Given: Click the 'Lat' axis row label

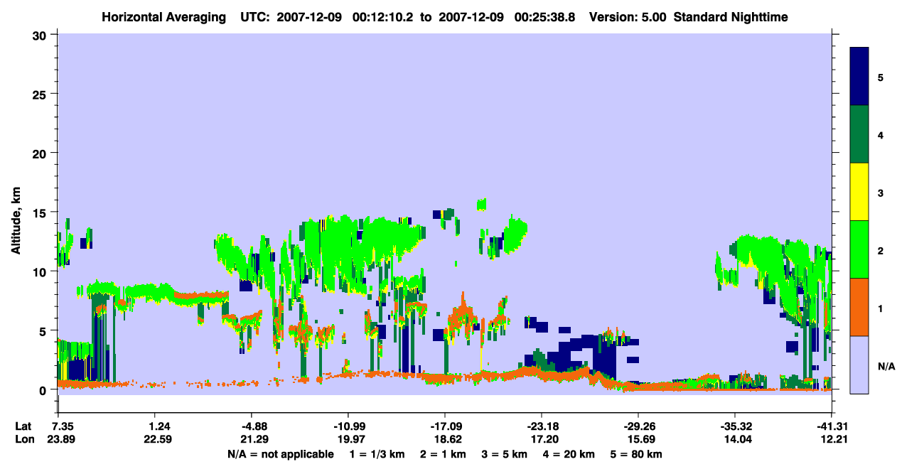Looking at the screenshot, I should [23, 426].
